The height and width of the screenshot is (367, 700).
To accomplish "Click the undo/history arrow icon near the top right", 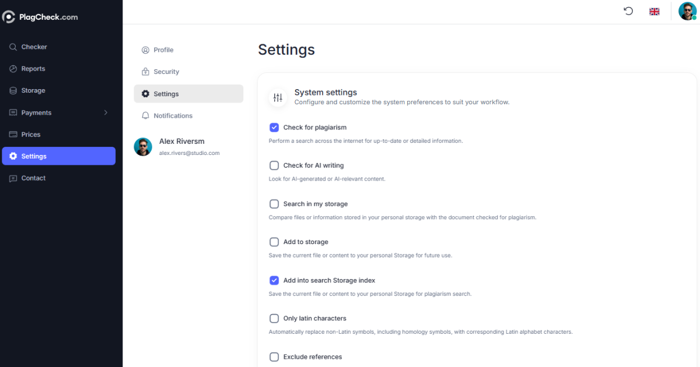I will tap(628, 11).
